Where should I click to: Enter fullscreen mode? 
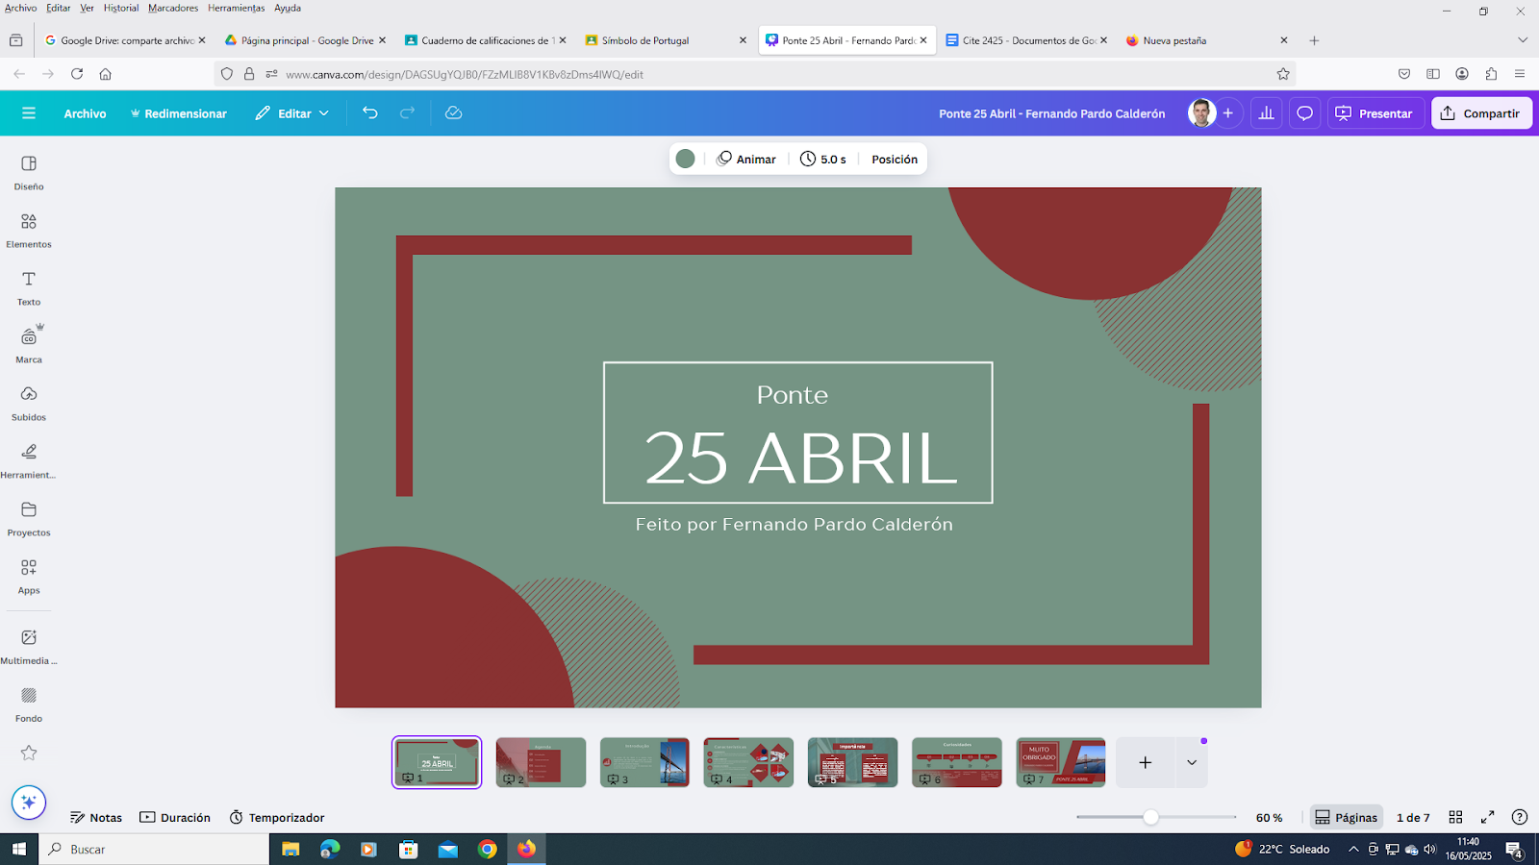point(1487,817)
